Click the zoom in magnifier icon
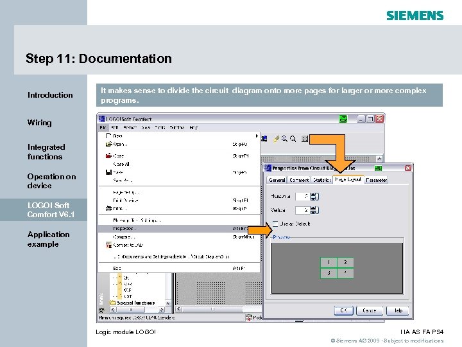This screenshot has width=462, height=347. (x=284, y=139)
